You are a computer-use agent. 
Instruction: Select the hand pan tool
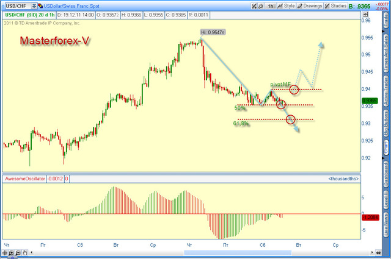[24, 253]
